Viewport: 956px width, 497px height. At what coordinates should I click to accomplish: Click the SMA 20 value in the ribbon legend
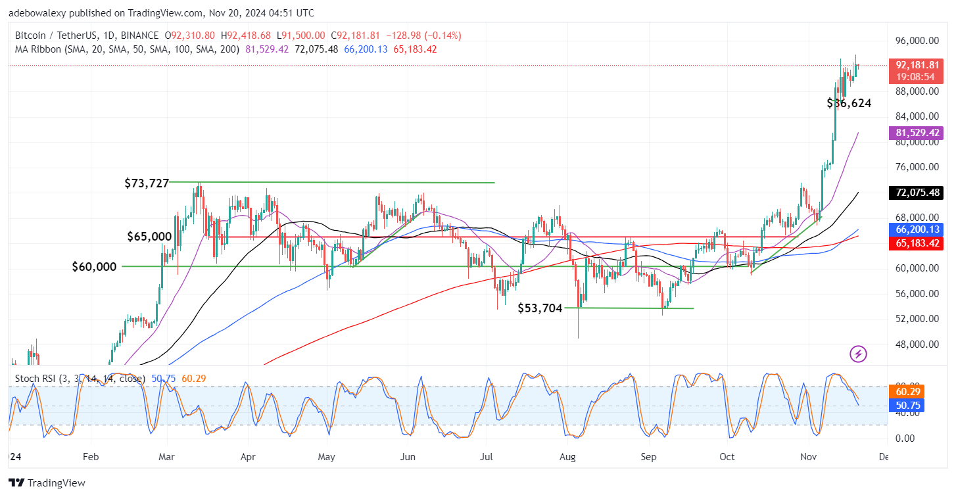(x=266, y=49)
